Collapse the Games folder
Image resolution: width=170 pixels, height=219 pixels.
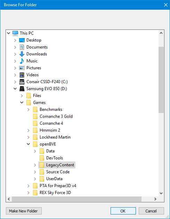pyautogui.click(x=22, y=103)
